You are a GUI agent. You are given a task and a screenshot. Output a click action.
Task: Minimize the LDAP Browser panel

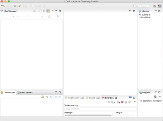(x=56, y=10)
